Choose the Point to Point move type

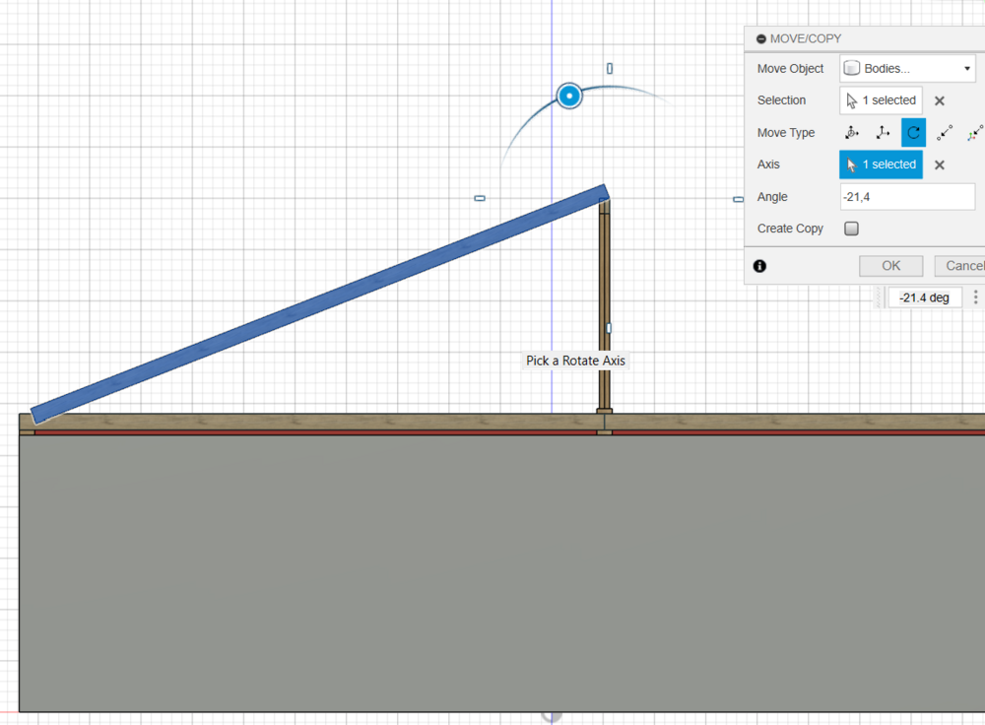945,133
